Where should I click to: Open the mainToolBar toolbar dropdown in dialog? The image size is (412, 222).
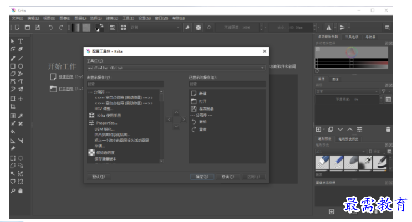[x=176, y=68]
